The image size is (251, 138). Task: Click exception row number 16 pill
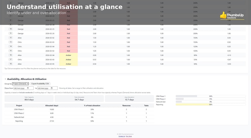point(10,55)
